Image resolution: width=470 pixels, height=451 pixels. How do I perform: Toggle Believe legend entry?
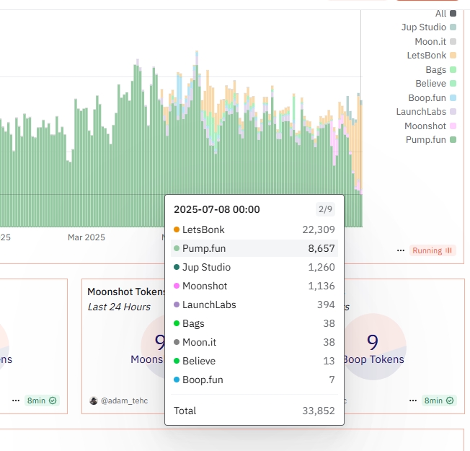click(x=436, y=84)
